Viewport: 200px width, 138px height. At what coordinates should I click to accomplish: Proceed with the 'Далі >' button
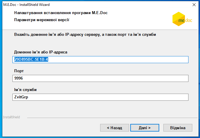pos(145,128)
